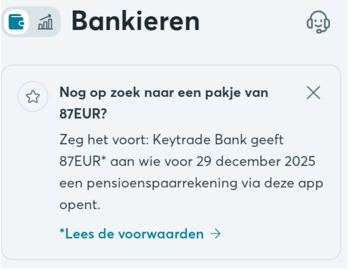The image size is (349, 269).
Task: Switch to the investing chart icon
Action: pyautogui.click(x=45, y=22)
